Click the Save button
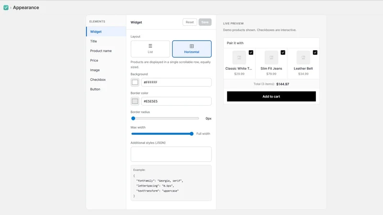 tap(205, 22)
